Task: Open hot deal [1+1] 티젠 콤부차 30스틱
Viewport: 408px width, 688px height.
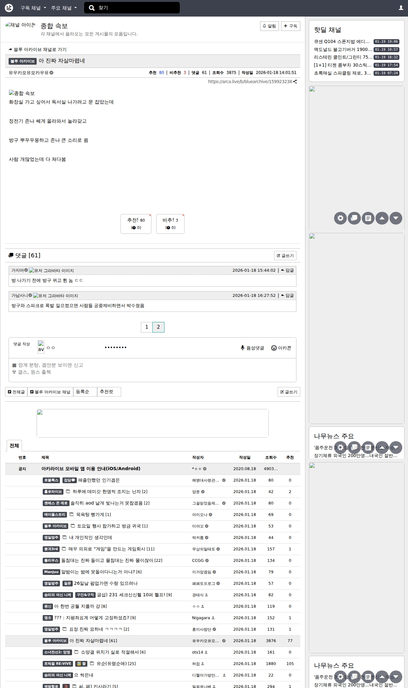Action: 343,65
